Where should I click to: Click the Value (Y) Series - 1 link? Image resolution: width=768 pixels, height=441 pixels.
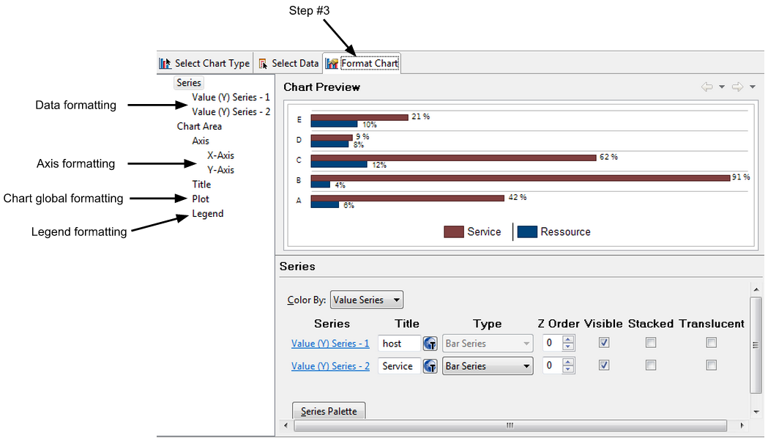[x=330, y=344]
